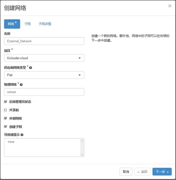Focus the 名称 field with External_Network
Screen dimensions: 176x180
(44, 41)
